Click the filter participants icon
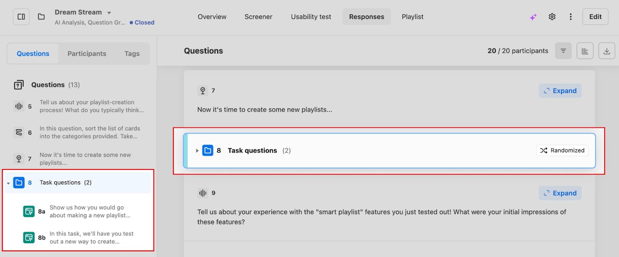Image resolution: width=619 pixels, height=257 pixels. pos(563,51)
